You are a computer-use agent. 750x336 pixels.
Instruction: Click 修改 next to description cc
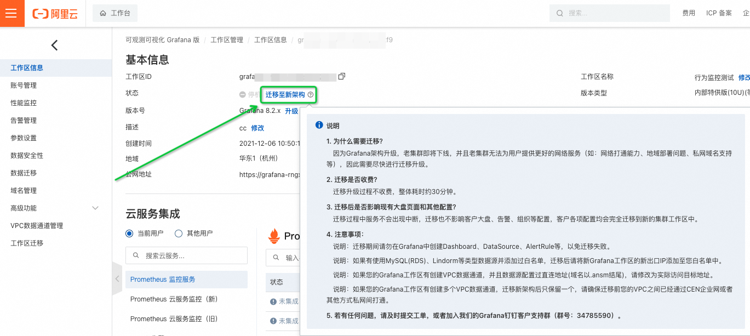click(x=257, y=128)
